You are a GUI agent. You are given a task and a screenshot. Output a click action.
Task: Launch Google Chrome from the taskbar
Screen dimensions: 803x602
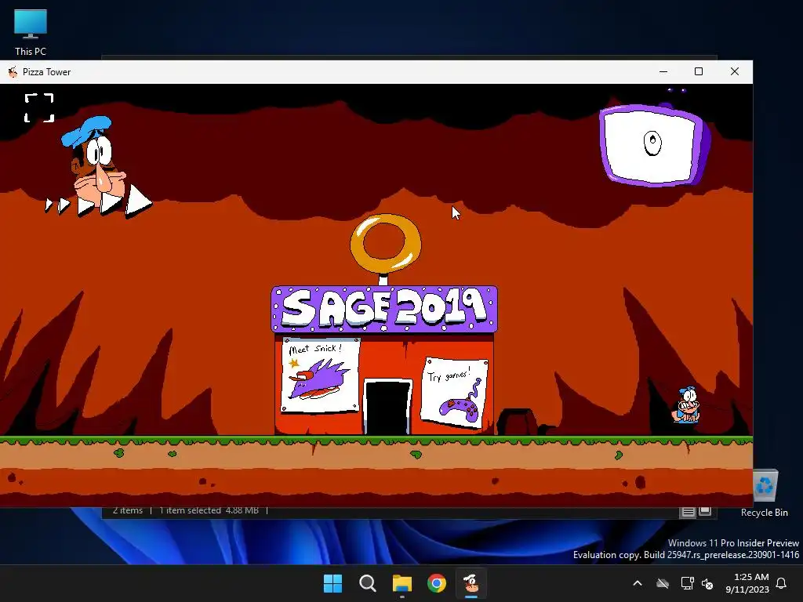click(437, 583)
